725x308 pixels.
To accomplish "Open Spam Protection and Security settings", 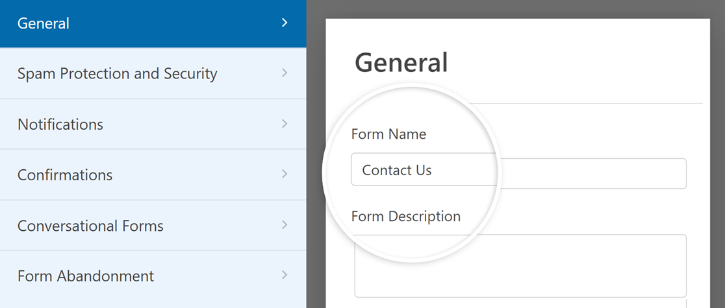I will click(117, 74).
